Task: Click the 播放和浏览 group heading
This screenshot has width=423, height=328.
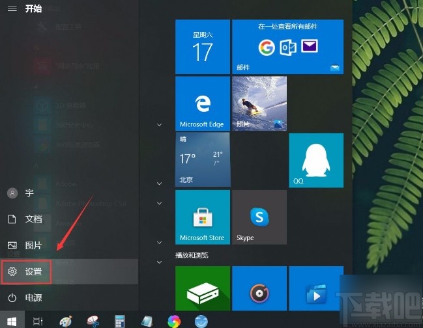Action: click(192, 255)
